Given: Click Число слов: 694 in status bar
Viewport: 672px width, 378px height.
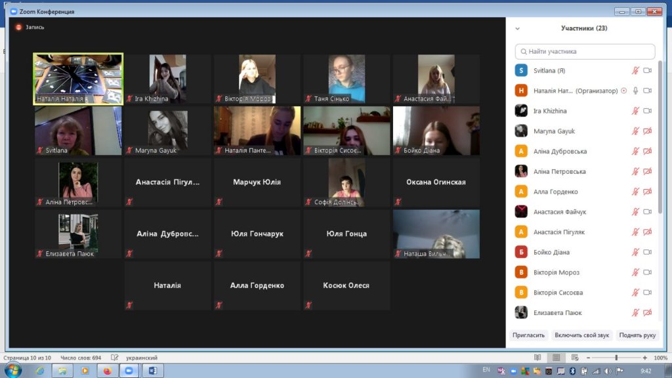Looking at the screenshot, I should tap(81, 358).
